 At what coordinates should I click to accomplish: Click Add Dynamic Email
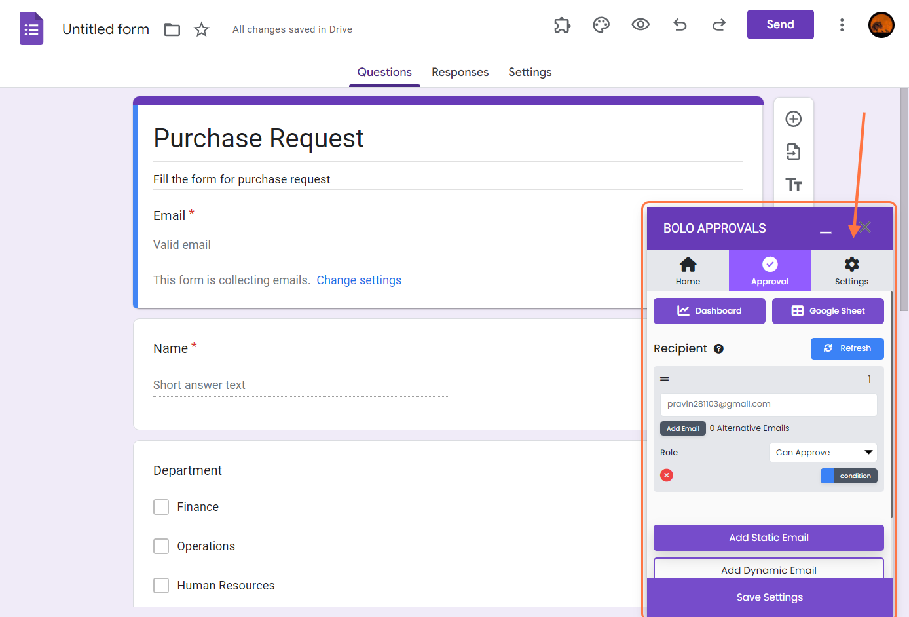click(x=769, y=569)
